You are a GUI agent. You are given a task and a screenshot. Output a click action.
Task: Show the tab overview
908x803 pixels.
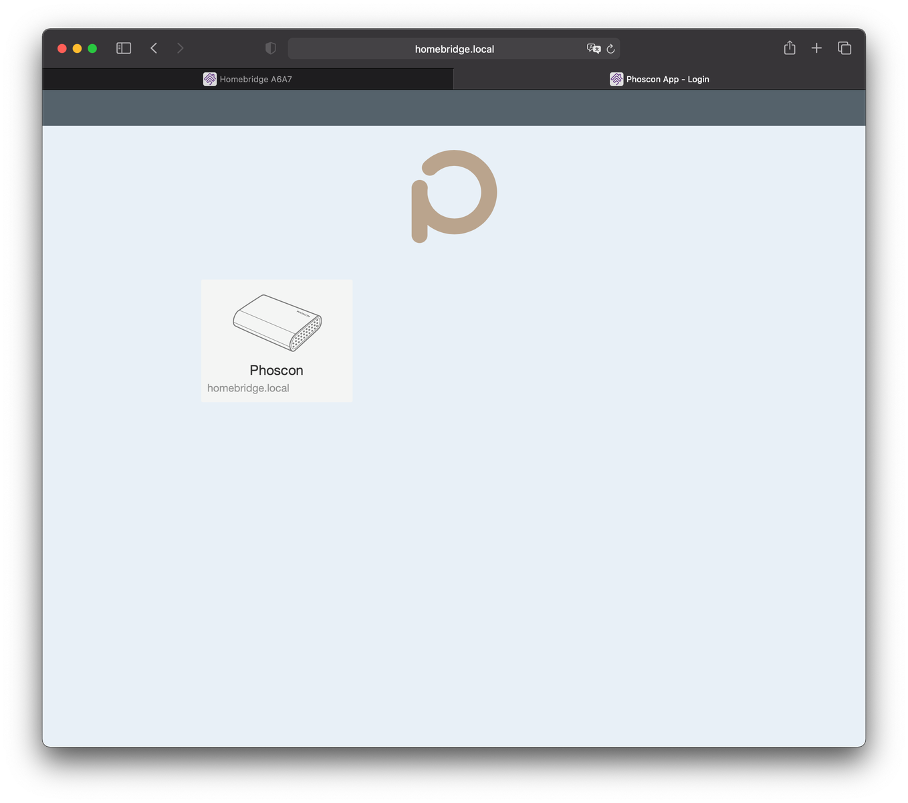click(x=844, y=48)
